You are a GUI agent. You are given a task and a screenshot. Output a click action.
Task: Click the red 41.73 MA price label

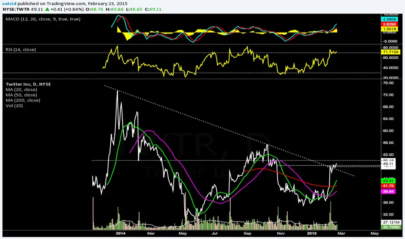click(x=388, y=186)
